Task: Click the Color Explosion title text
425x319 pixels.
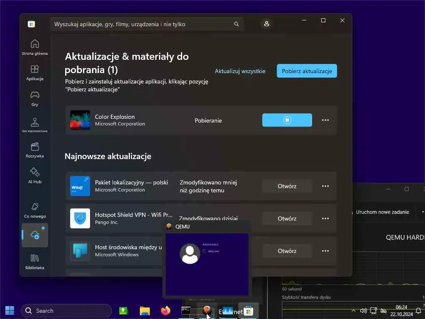Action: 115,117
